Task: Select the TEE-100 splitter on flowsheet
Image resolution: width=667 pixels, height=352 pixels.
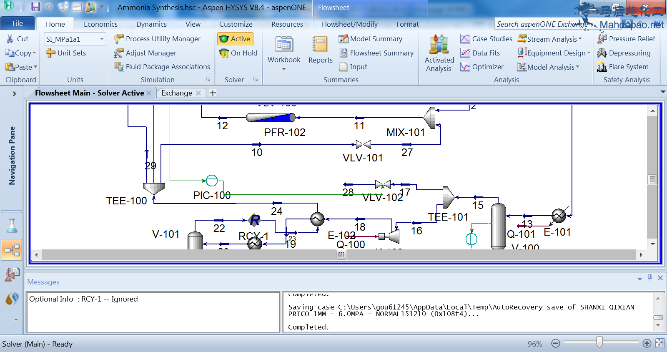Action: click(x=154, y=189)
